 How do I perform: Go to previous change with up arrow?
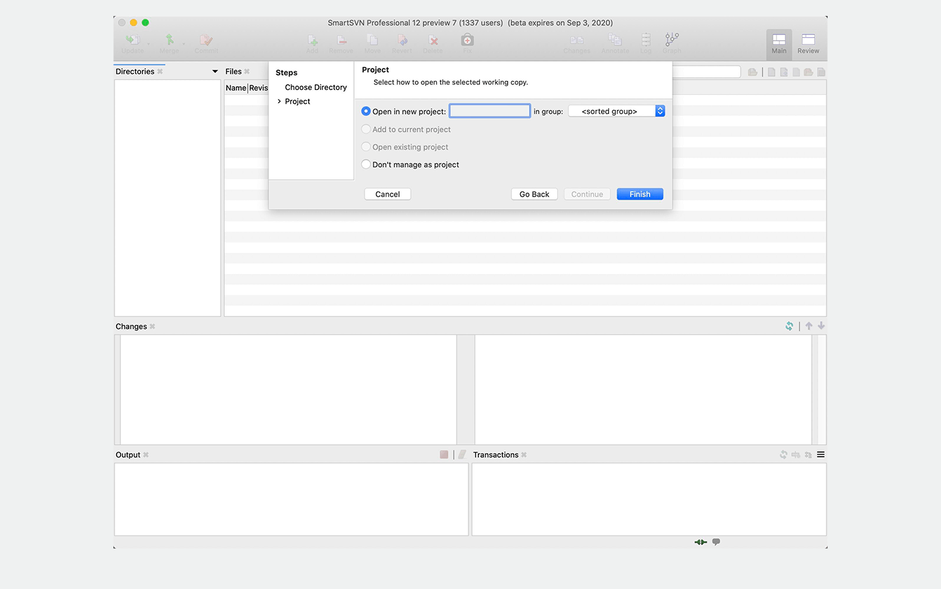808,326
